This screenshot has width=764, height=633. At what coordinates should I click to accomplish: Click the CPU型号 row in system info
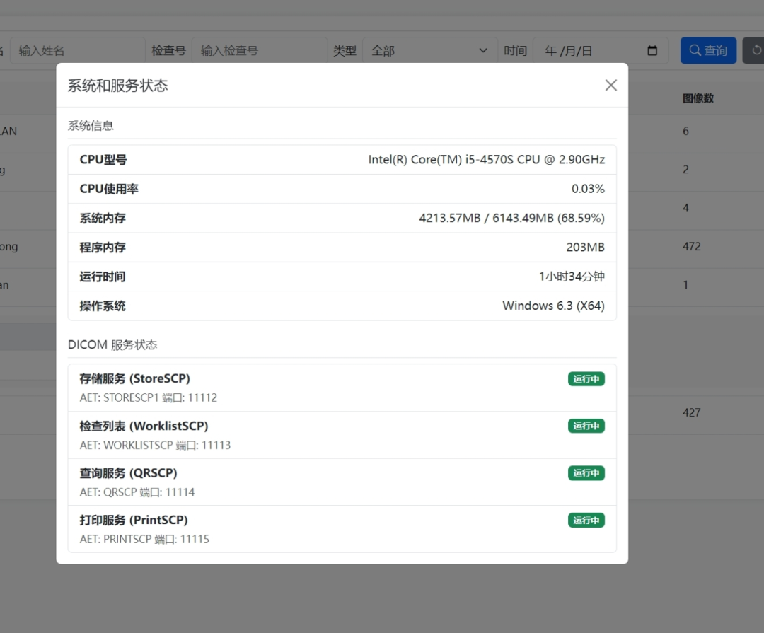[x=342, y=160]
